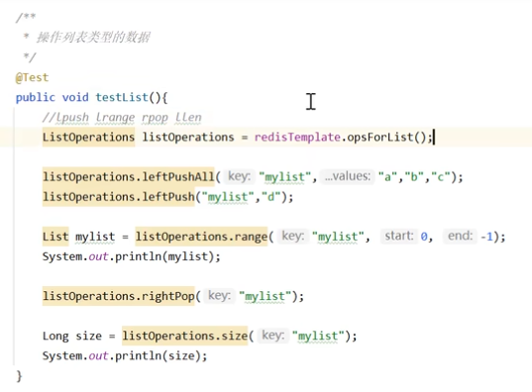Viewport: 532px width, 392px height.
Task: Click the testList method name
Action: coord(122,98)
